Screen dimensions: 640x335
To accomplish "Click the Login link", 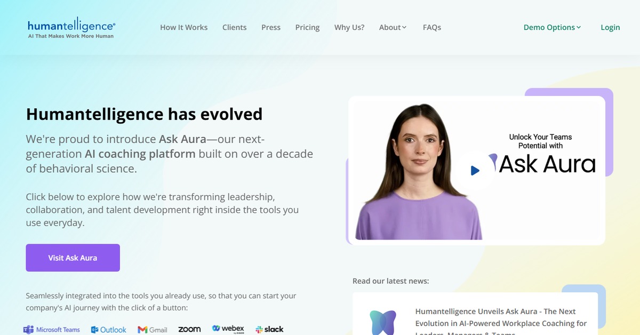I will 610,27.
